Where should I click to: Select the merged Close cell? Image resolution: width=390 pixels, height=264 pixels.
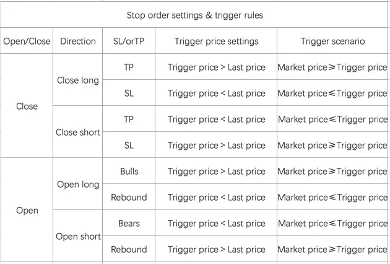tap(27, 107)
